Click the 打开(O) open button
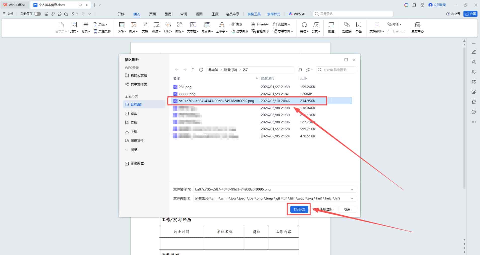 pos(299,209)
